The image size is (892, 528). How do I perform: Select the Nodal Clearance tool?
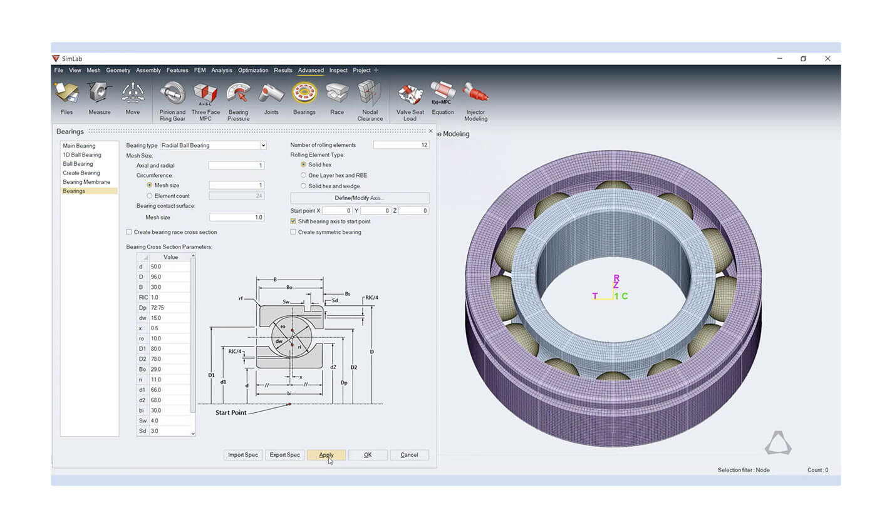tap(370, 94)
